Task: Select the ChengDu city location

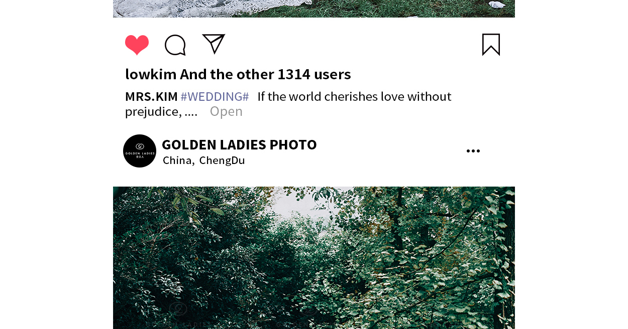Action: pos(222,160)
